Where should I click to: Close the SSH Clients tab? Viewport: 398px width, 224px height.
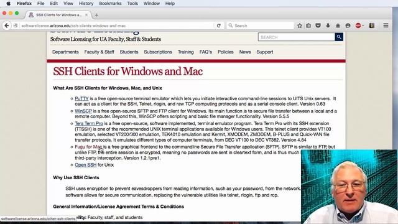pos(86,15)
